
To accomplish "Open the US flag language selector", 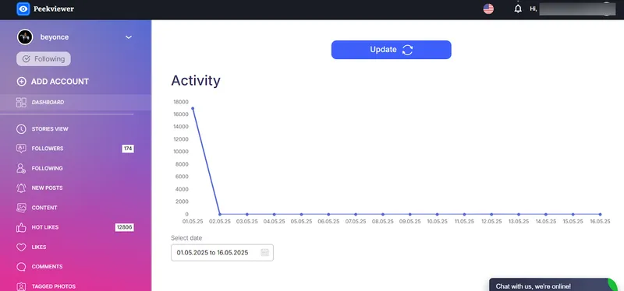I will [488, 9].
